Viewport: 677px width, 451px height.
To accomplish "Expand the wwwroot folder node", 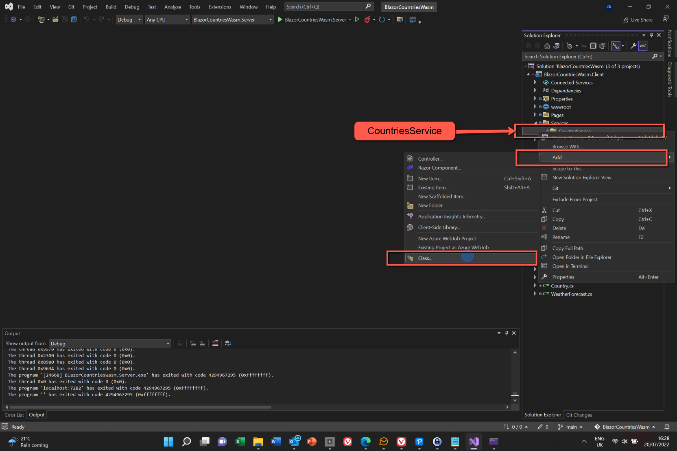I will [x=535, y=107].
